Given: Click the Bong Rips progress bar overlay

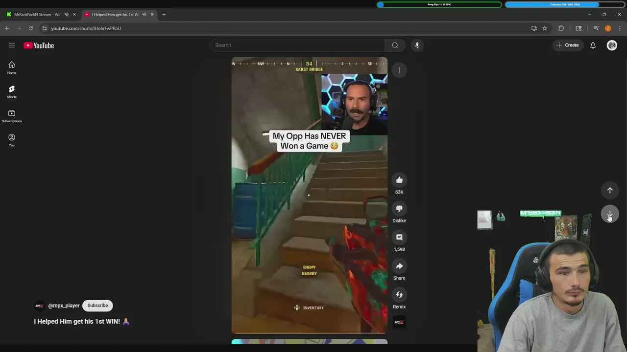Looking at the screenshot, I should [x=439, y=4].
